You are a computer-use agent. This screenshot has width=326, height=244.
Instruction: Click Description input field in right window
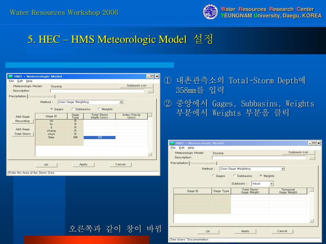[x=259, y=158]
